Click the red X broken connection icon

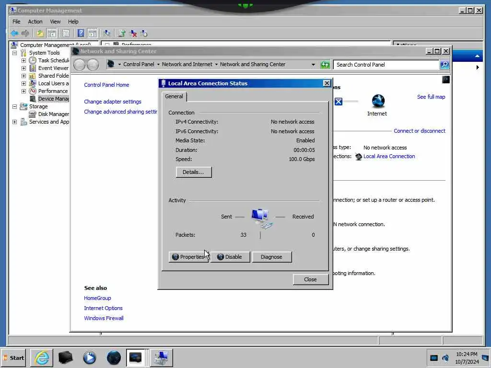point(338,102)
